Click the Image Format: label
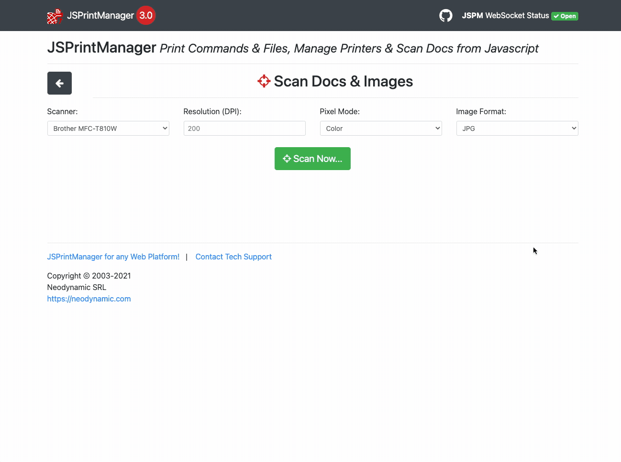The height and width of the screenshot is (462, 621). click(x=481, y=111)
